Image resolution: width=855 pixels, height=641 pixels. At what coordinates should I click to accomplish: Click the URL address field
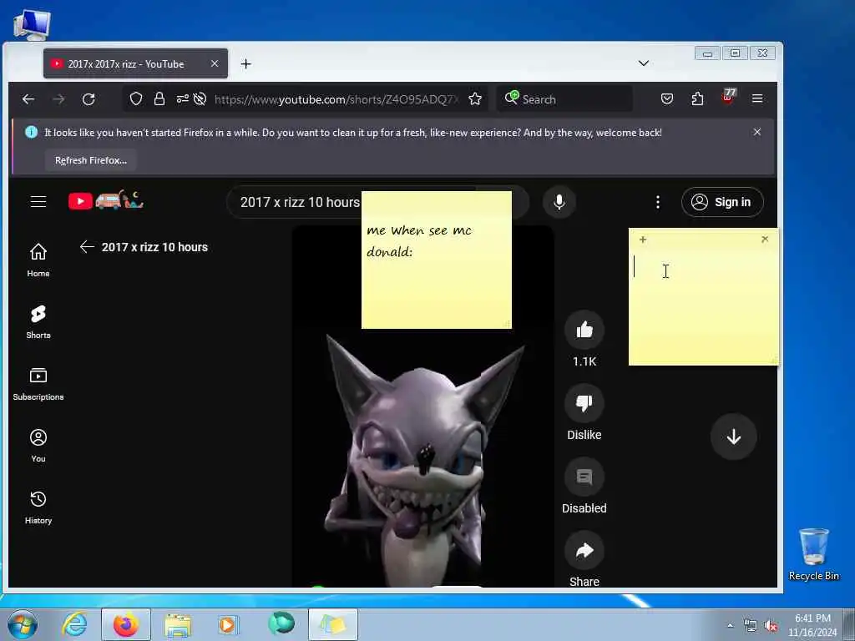point(337,99)
